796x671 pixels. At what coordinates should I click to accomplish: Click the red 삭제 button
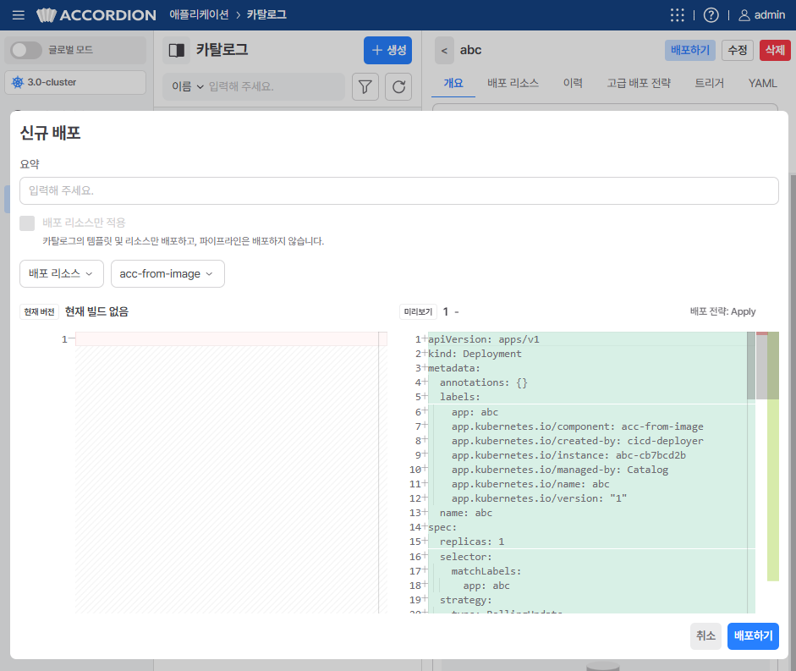[x=775, y=50]
